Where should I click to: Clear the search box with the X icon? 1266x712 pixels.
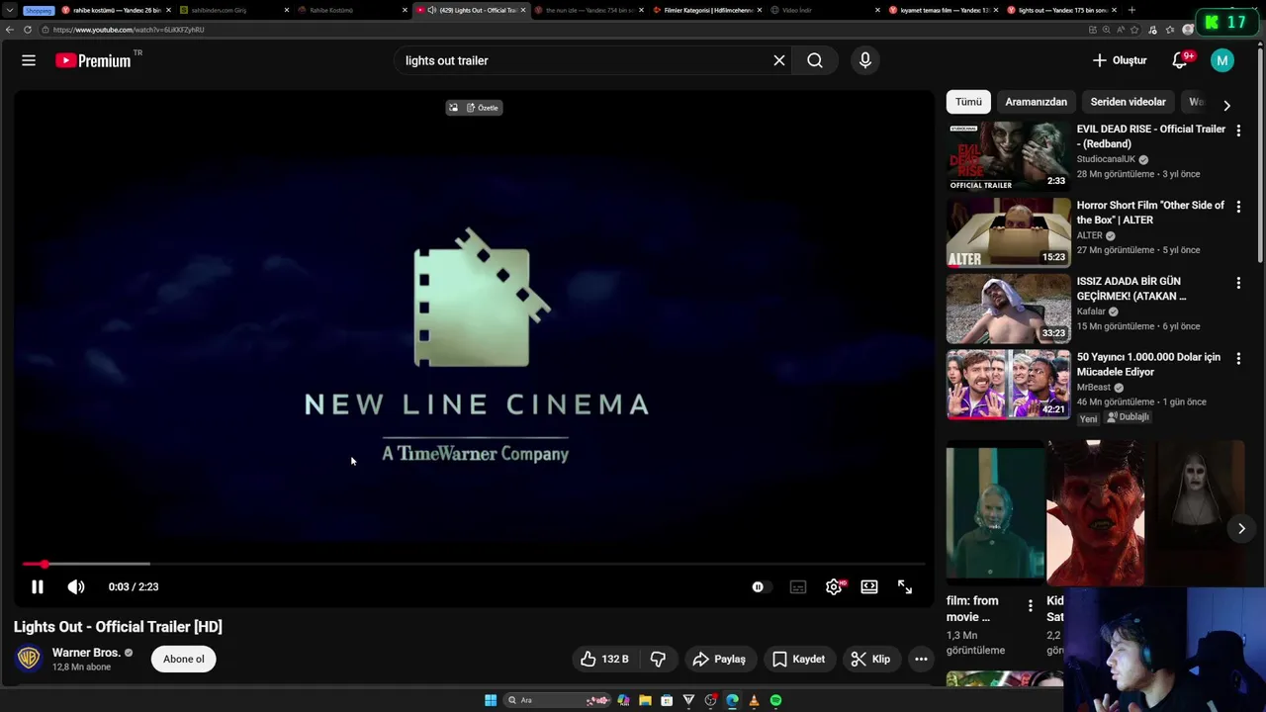[x=779, y=60]
